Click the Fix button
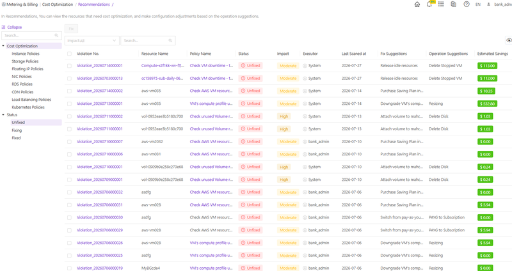Screen dimensions: 512x271 point(71,29)
